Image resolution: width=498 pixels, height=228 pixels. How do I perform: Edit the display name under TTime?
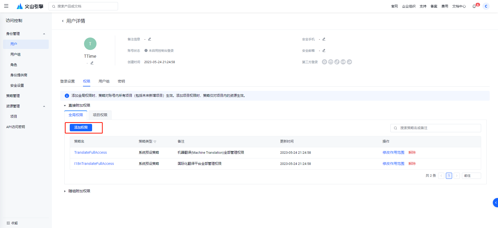pos(92,63)
